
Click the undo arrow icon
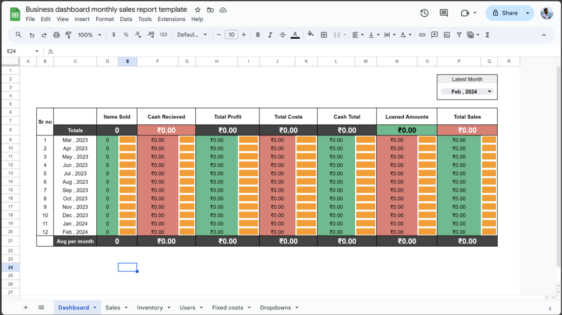click(31, 35)
